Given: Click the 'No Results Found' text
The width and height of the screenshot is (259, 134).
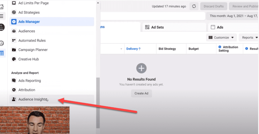Looking at the screenshot, I should 141,79.
